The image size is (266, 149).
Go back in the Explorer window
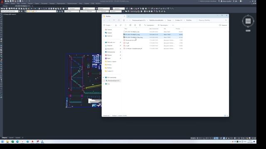104,20
